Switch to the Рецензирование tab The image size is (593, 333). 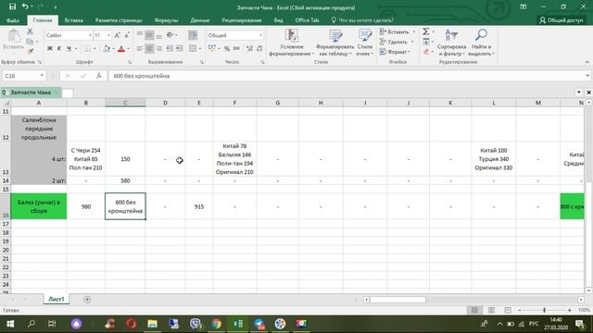point(242,20)
